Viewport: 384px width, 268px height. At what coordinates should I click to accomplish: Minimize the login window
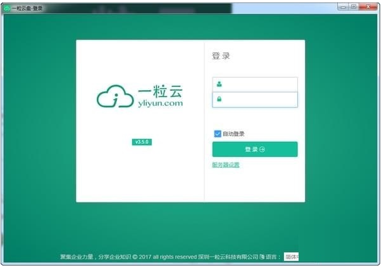[x=342, y=6]
